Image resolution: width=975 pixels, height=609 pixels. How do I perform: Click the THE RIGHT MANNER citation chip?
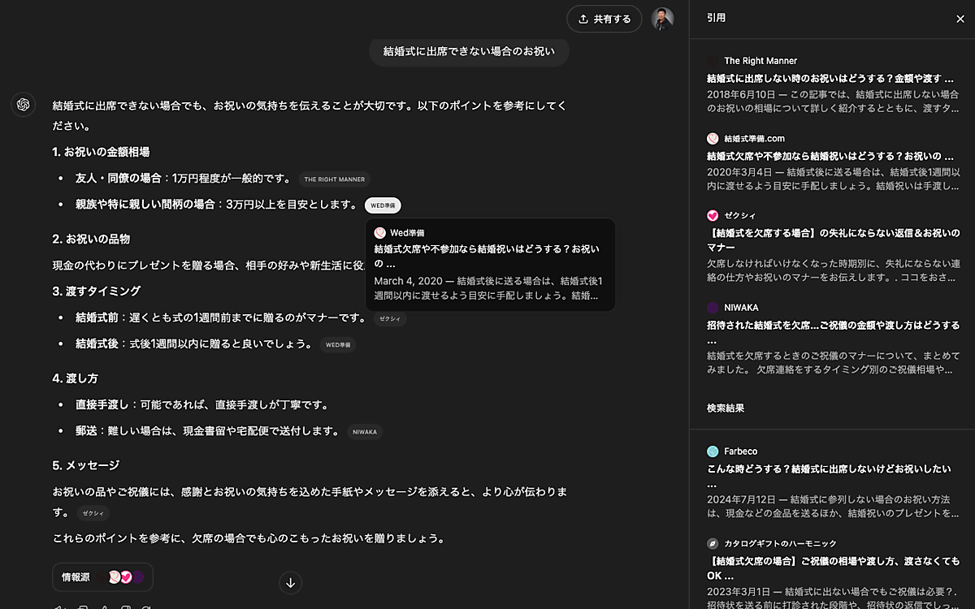click(x=334, y=179)
